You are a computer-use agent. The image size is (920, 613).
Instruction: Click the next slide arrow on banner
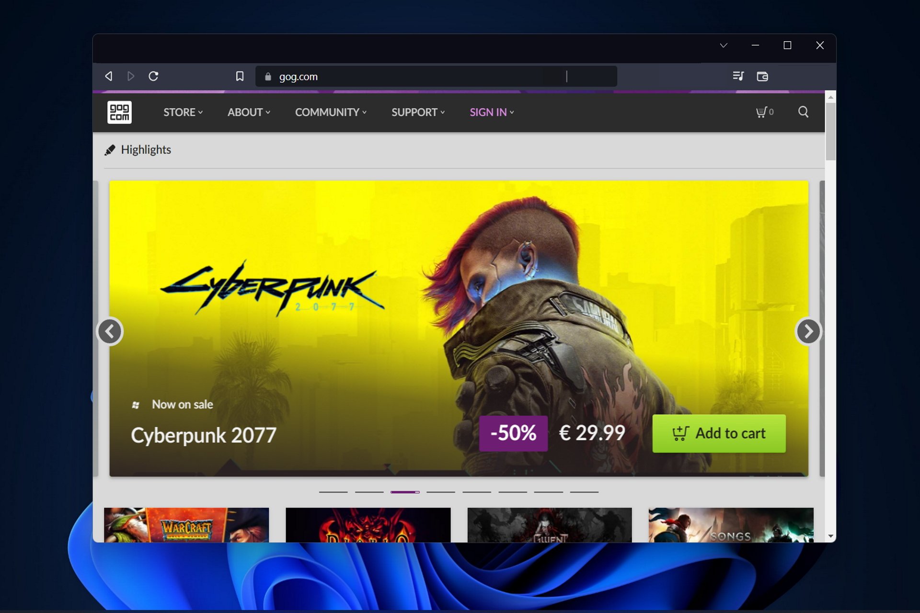pos(808,331)
